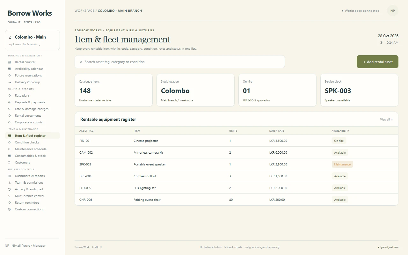Viewport: 408px width, 255px height.
Task: Click the NP user avatar top right
Action: [393, 11]
